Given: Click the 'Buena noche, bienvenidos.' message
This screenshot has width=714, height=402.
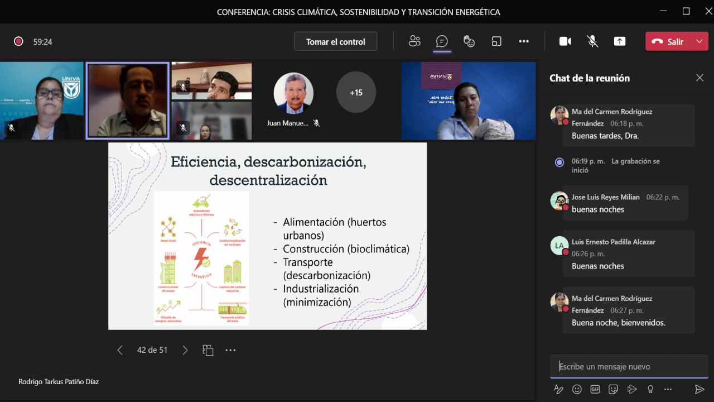Looking at the screenshot, I should coord(619,323).
